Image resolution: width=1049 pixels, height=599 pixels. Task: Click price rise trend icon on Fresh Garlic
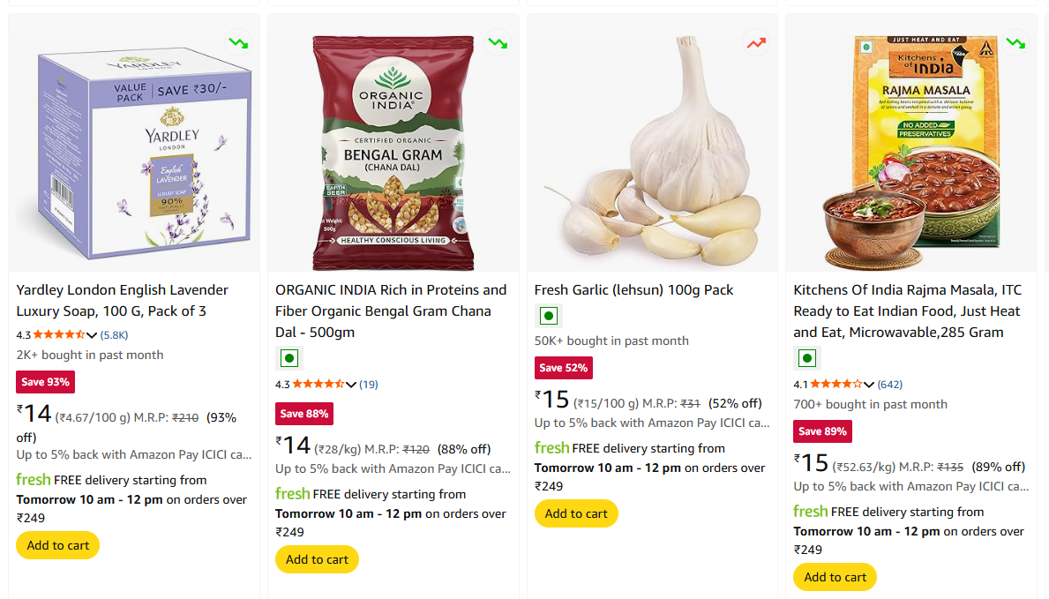pos(756,42)
